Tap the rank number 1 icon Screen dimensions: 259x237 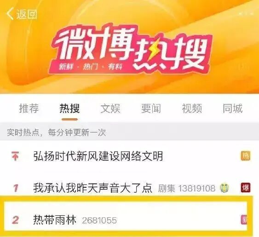coord(16,188)
